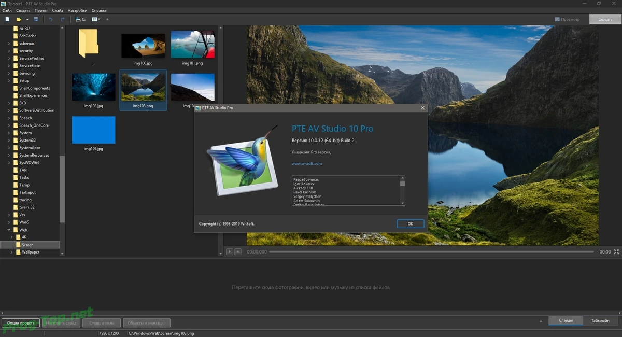Expand the SysWOW64 folder node
This screenshot has height=337, width=622.
pyautogui.click(x=9, y=162)
